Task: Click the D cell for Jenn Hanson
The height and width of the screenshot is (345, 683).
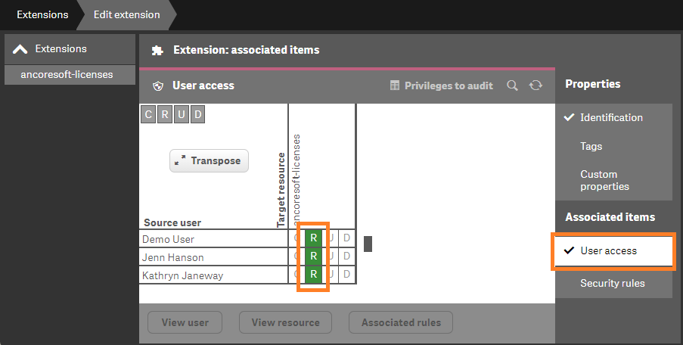Action: click(x=346, y=256)
